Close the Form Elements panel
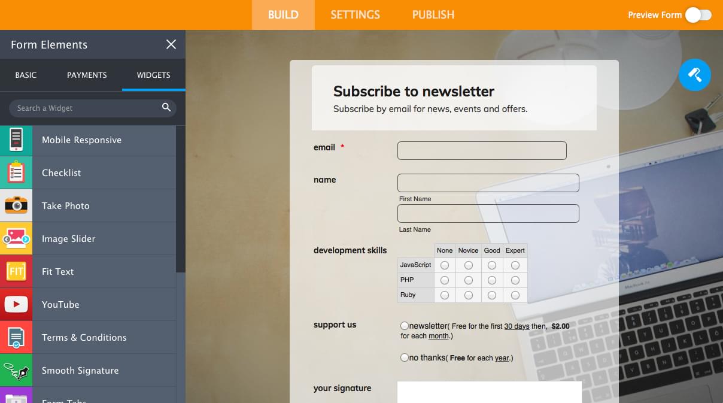The height and width of the screenshot is (403, 723). 171,45
